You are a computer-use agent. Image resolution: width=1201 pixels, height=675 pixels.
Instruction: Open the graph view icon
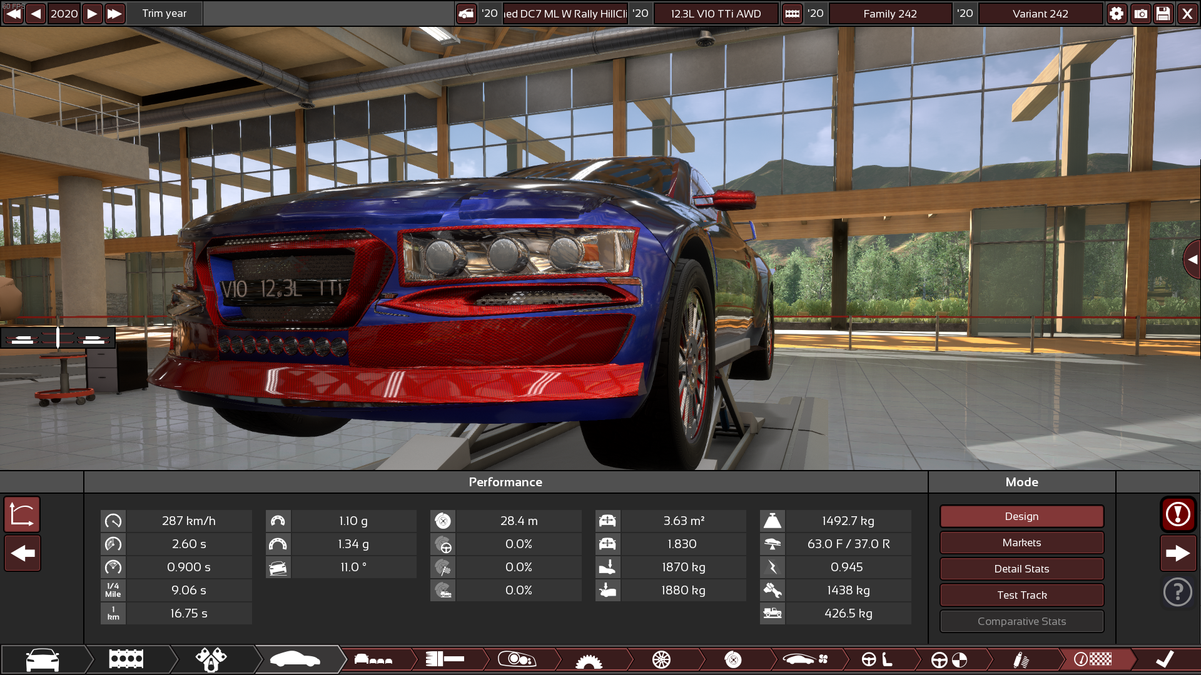point(23,514)
